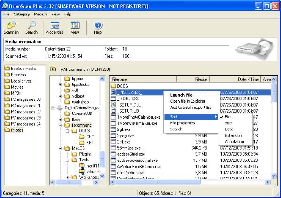
Task: Open the Search magnifier tool
Action: coord(31,25)
